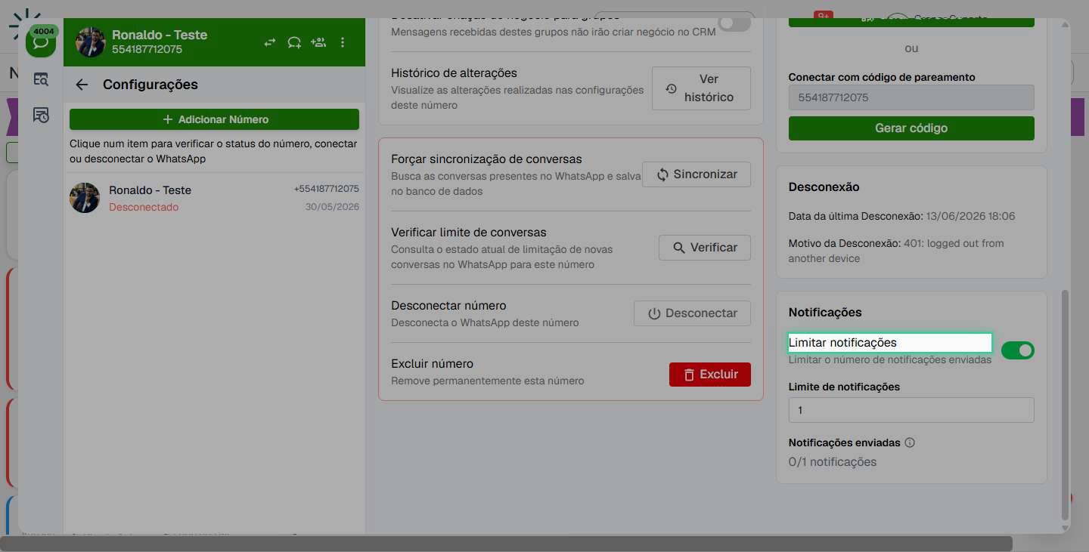Click the Adicionar Número button

pos(214,119)
